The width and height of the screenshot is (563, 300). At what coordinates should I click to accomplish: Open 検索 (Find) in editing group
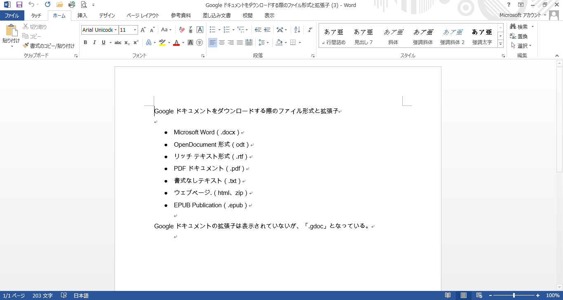[x=519, y=27]
